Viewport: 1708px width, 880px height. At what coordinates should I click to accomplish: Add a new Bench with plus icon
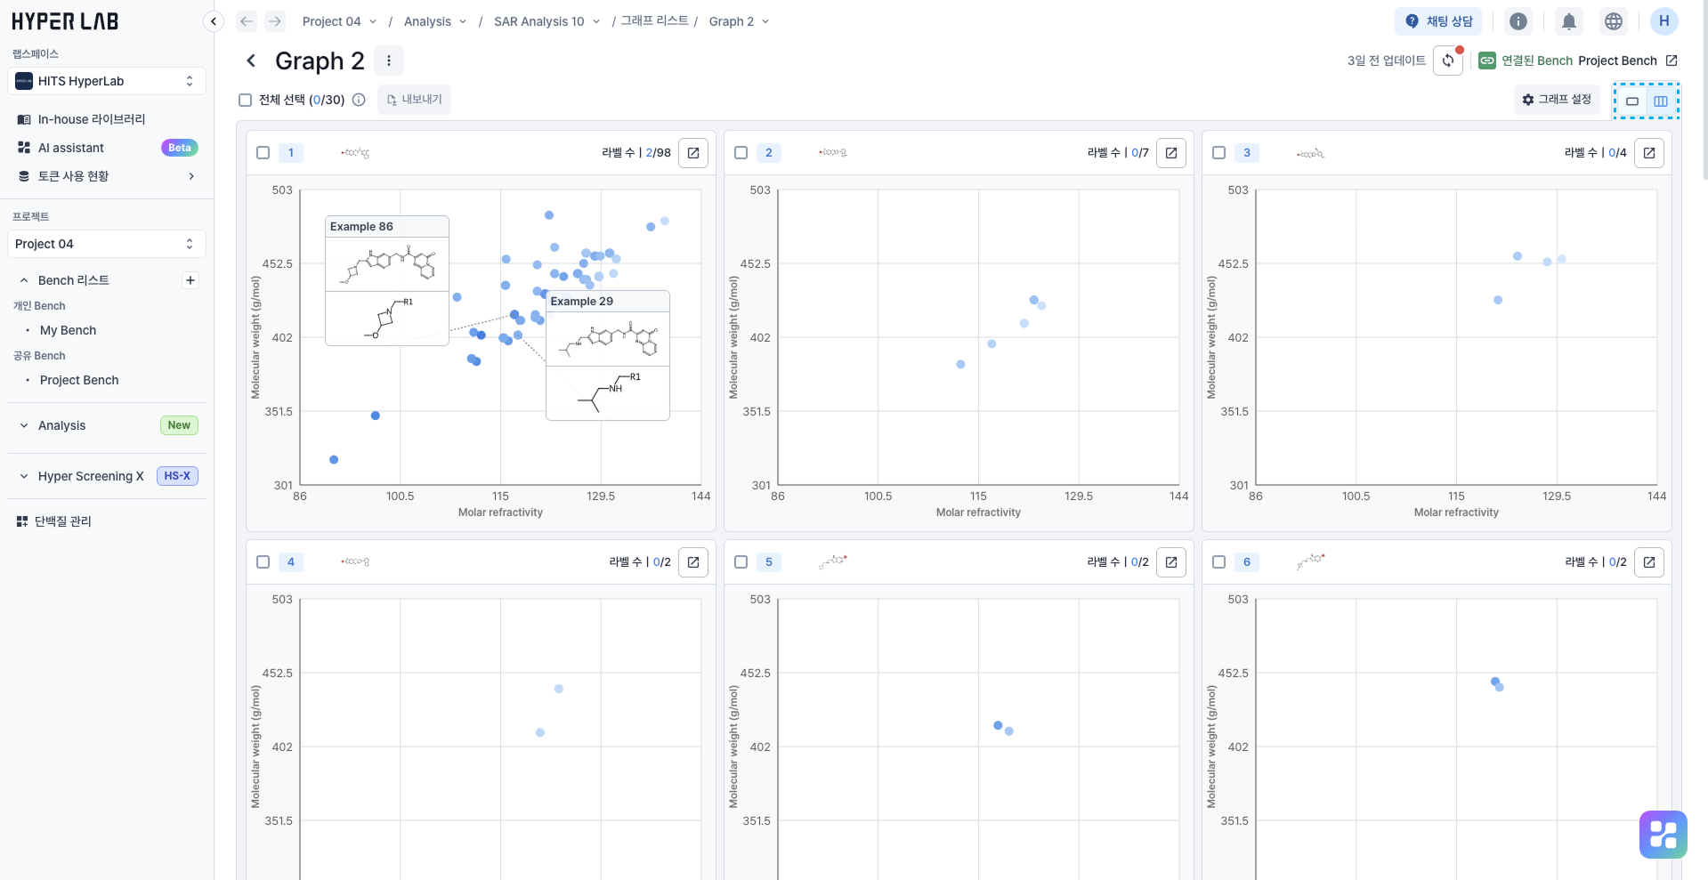click(190, 280)
